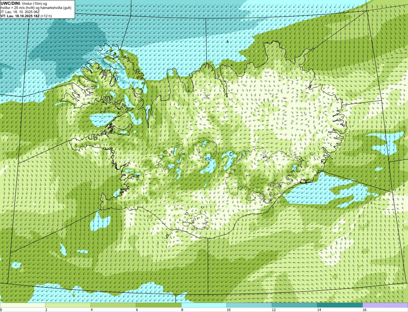Click the legend scale label "14"

319,310
